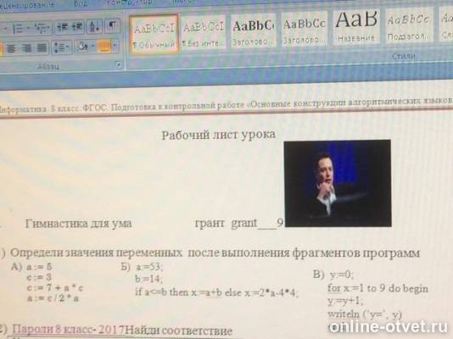Switch to the Вид ribbon tab
453x339 pixels.
point(81,4)
